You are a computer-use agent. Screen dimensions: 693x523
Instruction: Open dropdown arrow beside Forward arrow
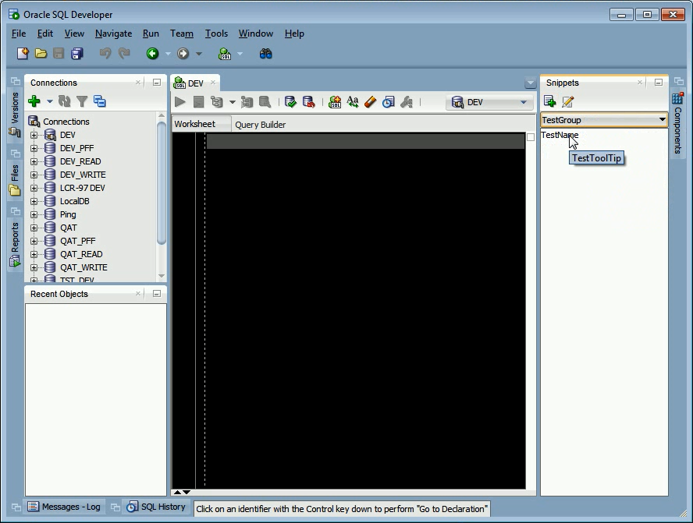point(199,54)
